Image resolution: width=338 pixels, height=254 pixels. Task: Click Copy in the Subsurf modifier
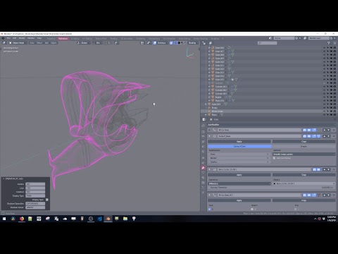(303, 142)
